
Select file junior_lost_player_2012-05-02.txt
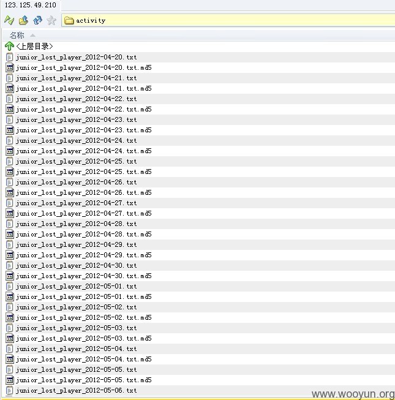77,307
